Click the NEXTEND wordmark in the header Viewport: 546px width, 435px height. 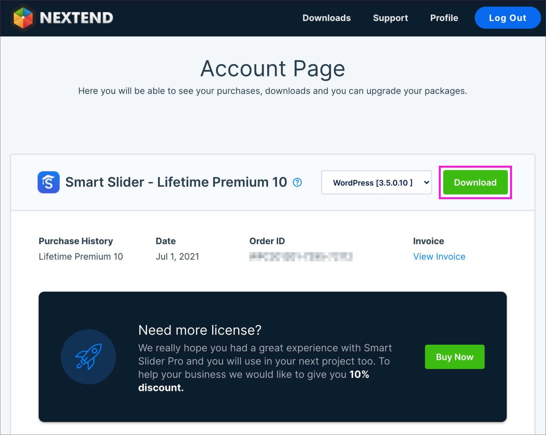pyautogui.click(x=76, y=18)
